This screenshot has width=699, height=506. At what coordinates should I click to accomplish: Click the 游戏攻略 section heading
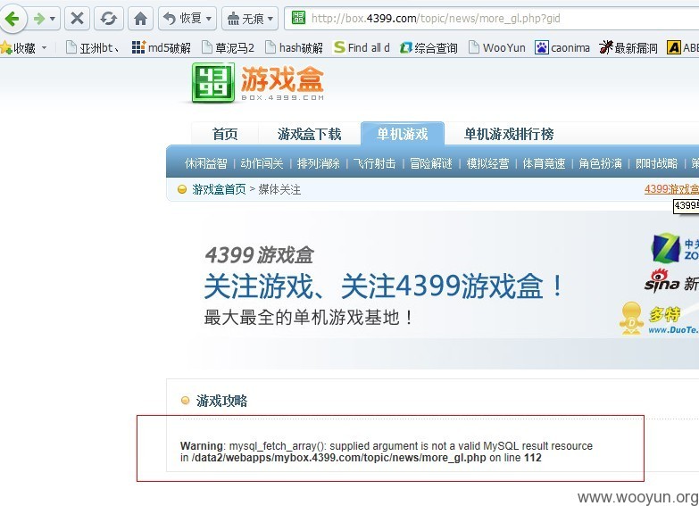point(221,401)
